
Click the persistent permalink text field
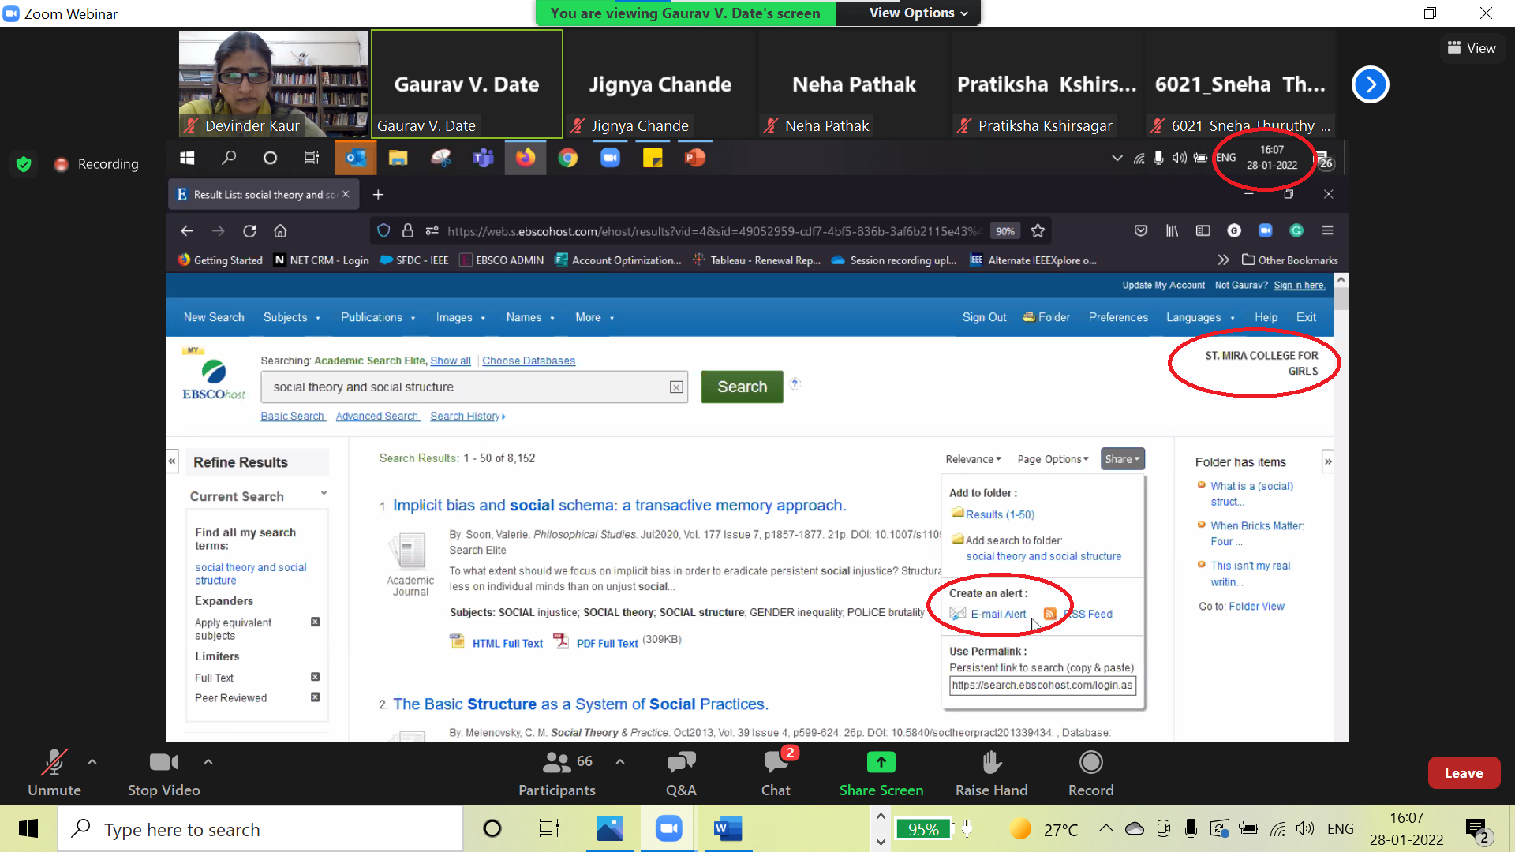[x=1042, y=686]
